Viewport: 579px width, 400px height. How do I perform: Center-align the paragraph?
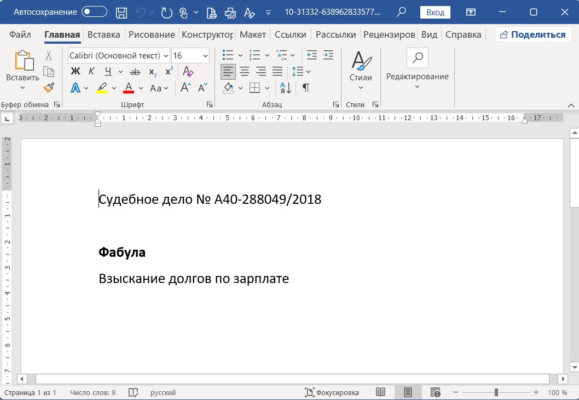tap(245, 71)
